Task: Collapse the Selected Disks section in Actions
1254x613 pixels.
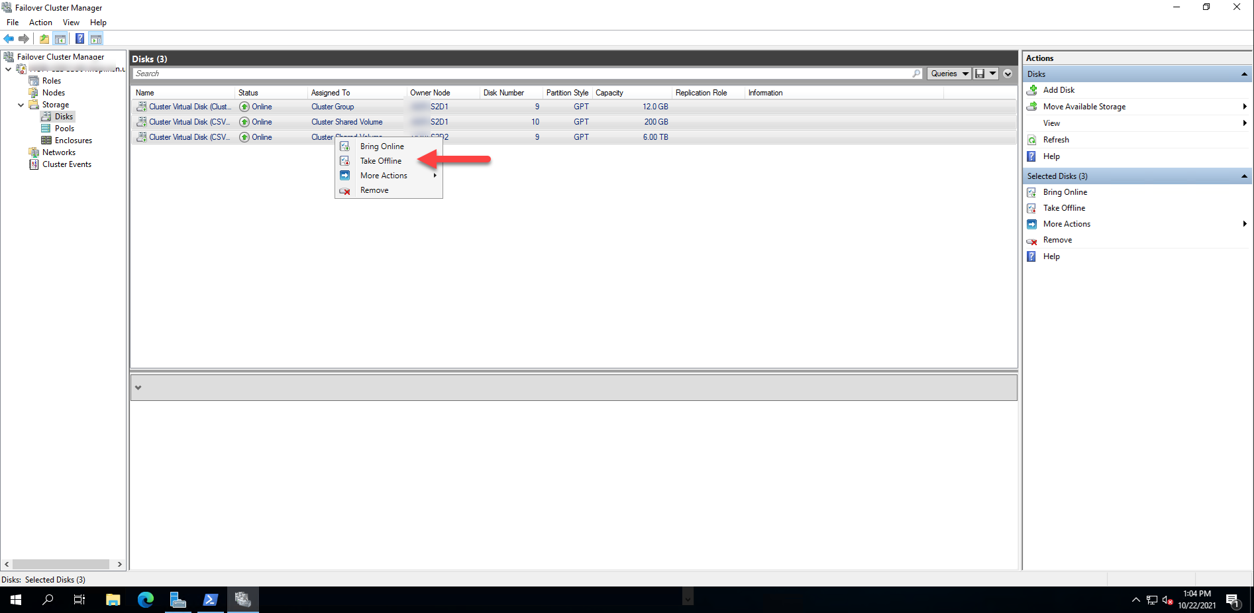Action: pos(1244,176)
